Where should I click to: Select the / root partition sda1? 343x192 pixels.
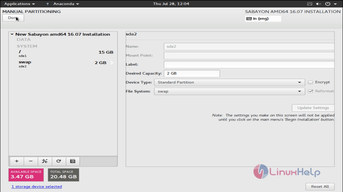coord(63,53)
